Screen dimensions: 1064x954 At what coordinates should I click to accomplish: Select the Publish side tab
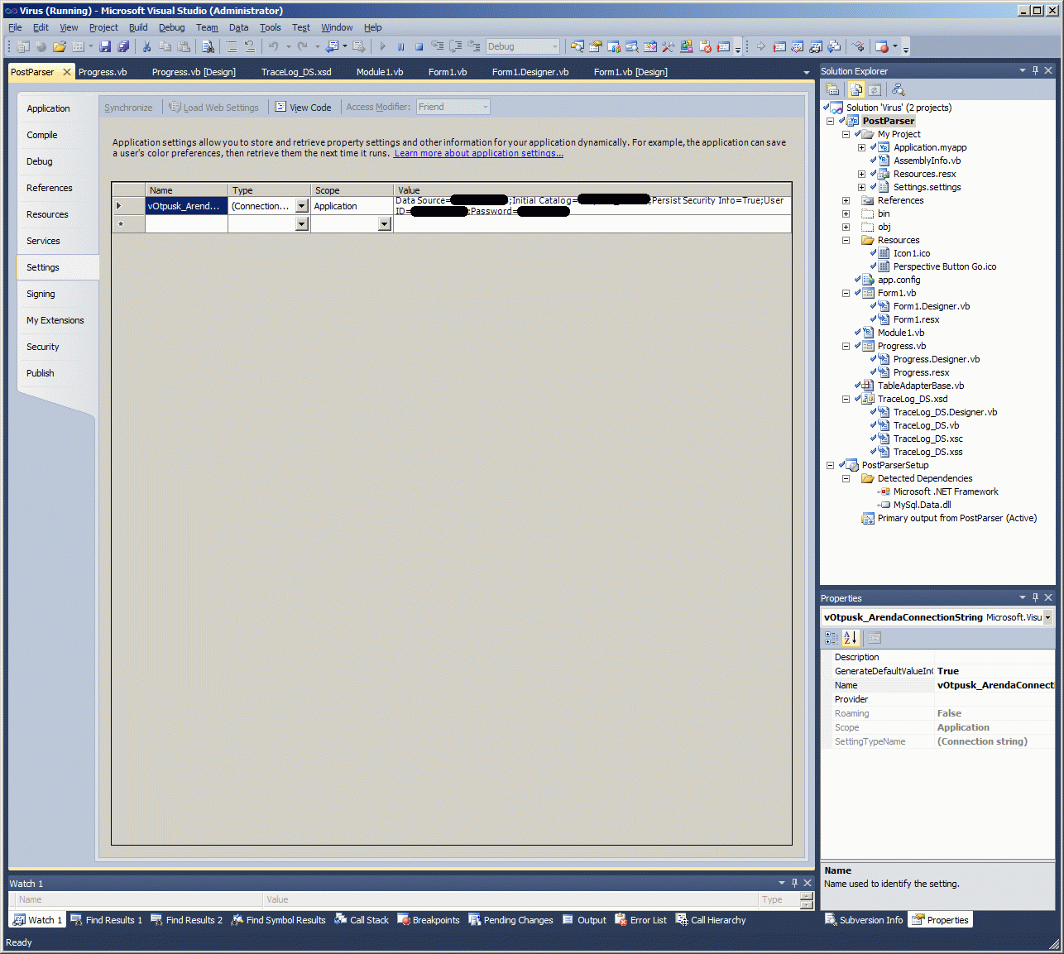click(x=41, y=373)
